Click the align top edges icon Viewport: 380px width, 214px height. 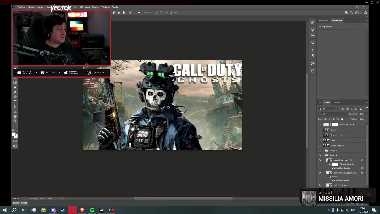(x=114, y=12)
